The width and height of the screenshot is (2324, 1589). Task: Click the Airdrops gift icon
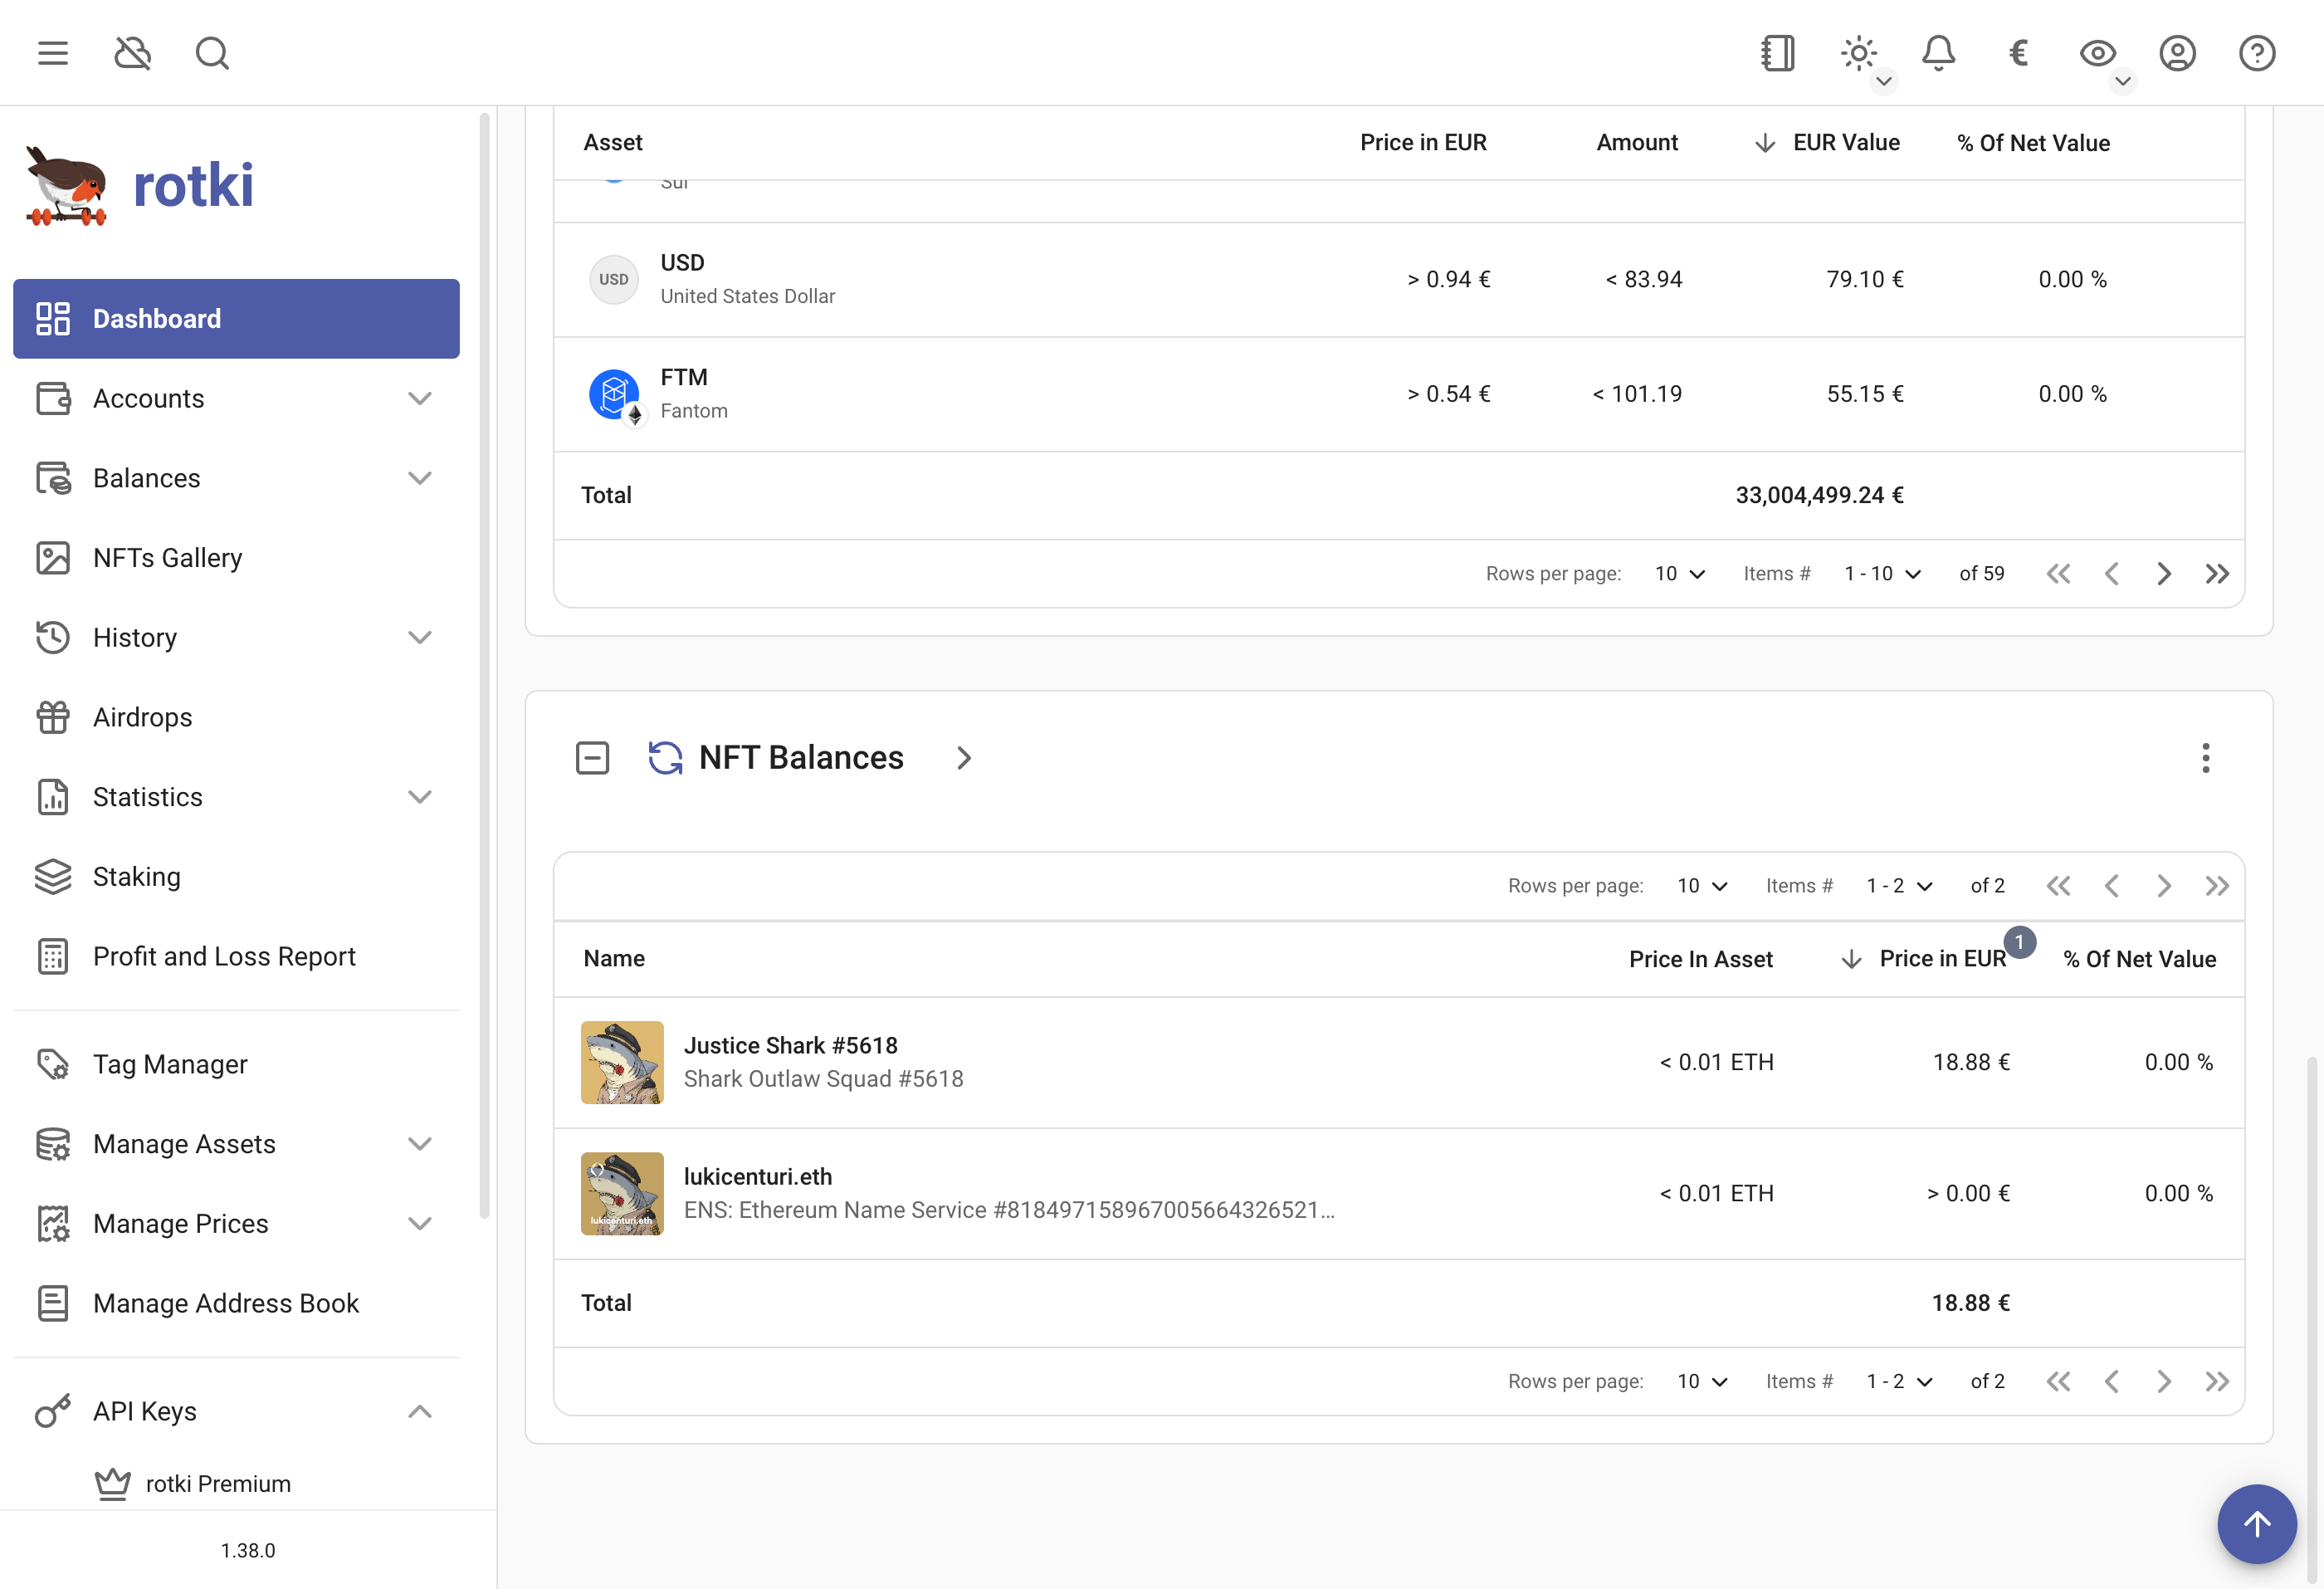tap(53, 717)
